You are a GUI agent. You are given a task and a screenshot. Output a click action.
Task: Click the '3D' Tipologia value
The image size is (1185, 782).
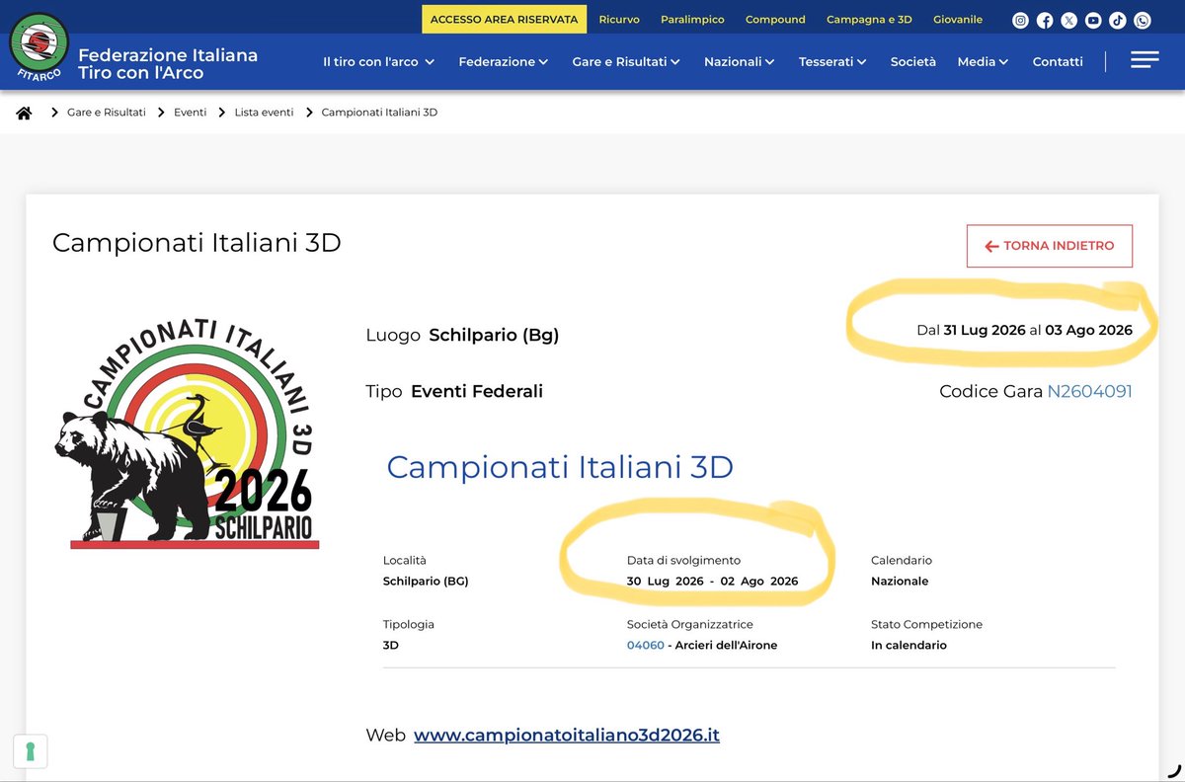point(391,646)
